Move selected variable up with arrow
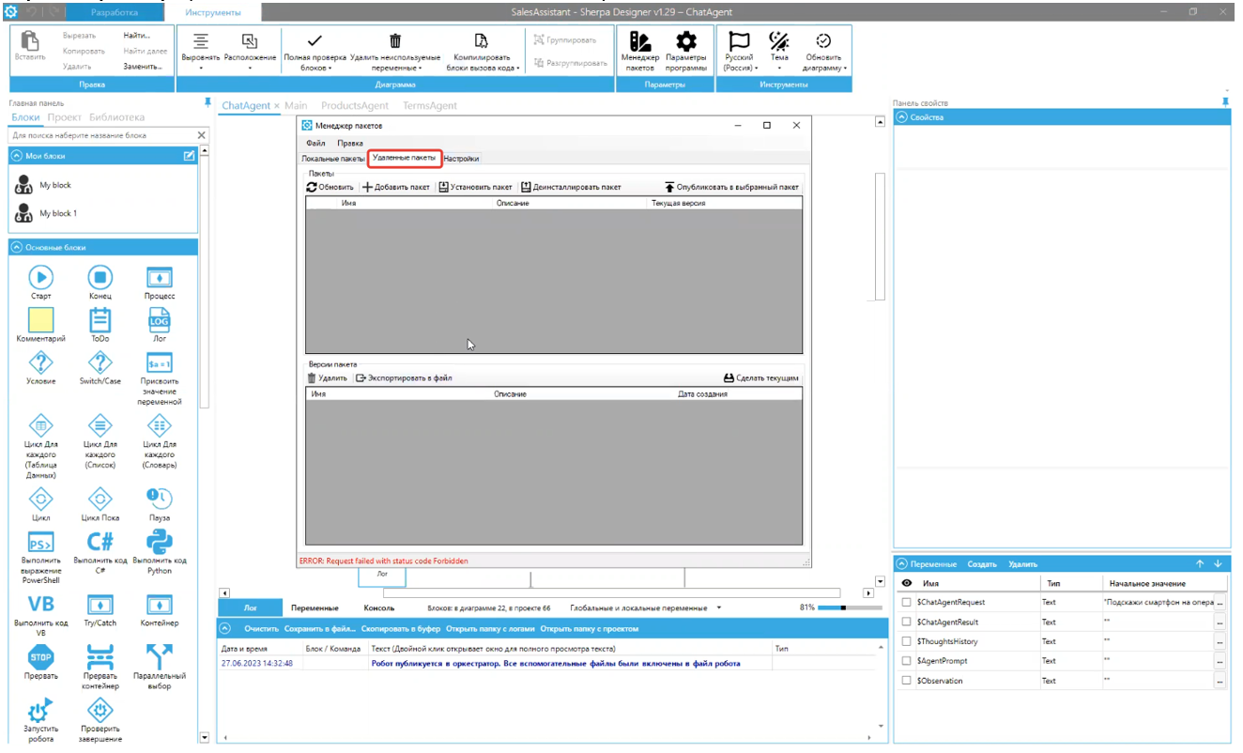The width and height of the screenshot is (1243, 753). tap(1200, 564)
